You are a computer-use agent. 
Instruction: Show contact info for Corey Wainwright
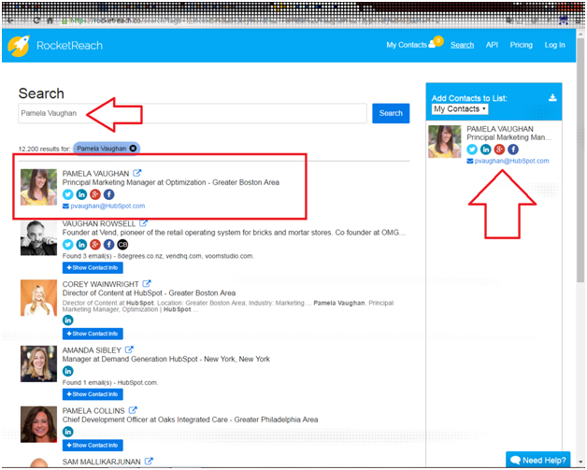pyautogui.click(x=93, y=334)
